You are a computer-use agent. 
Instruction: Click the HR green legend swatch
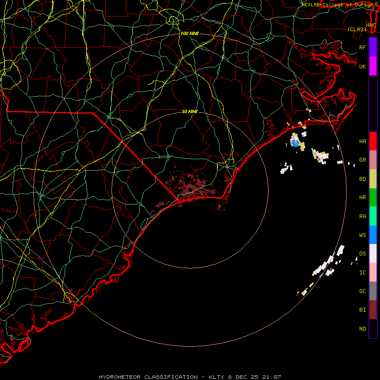click(x=373, y=198)
